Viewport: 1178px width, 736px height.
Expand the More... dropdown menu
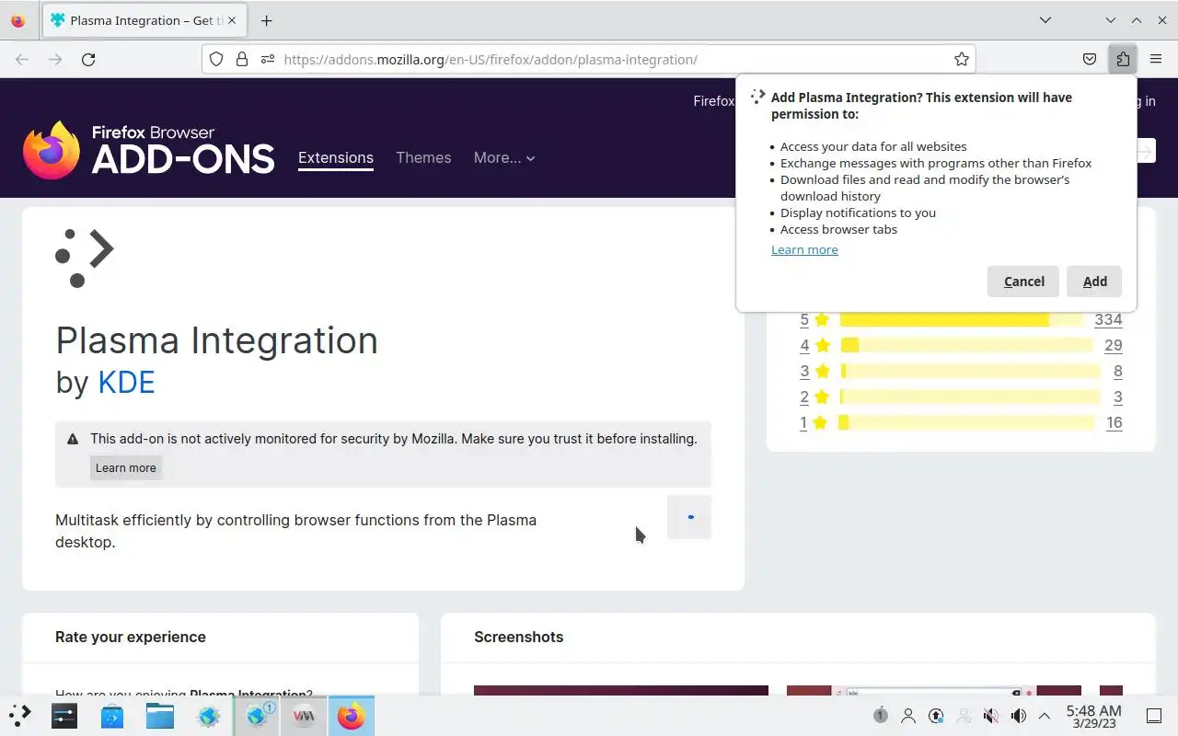(x=504, y=157)
